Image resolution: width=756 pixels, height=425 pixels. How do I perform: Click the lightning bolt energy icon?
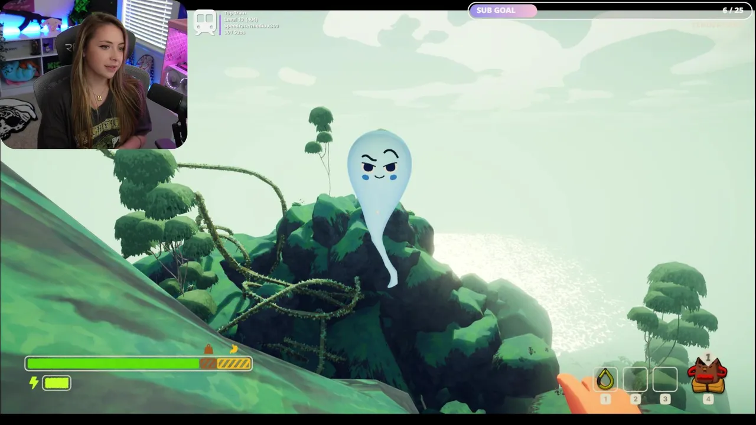(x=34, y=383)
